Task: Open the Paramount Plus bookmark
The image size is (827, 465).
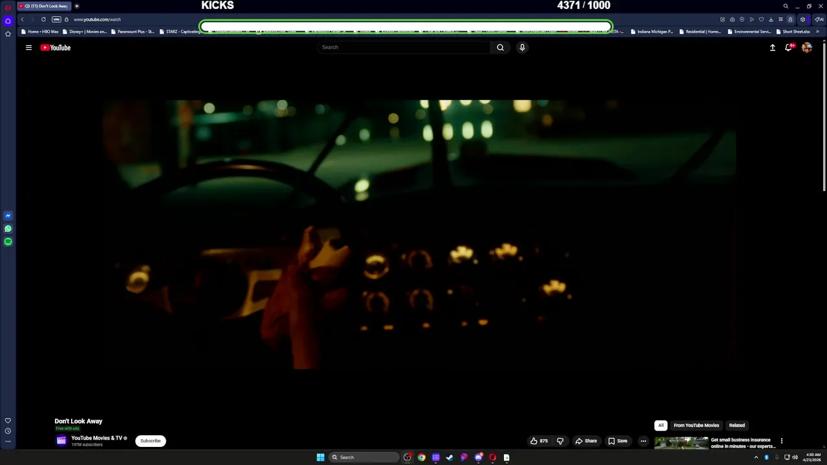Action: [132, 32]
